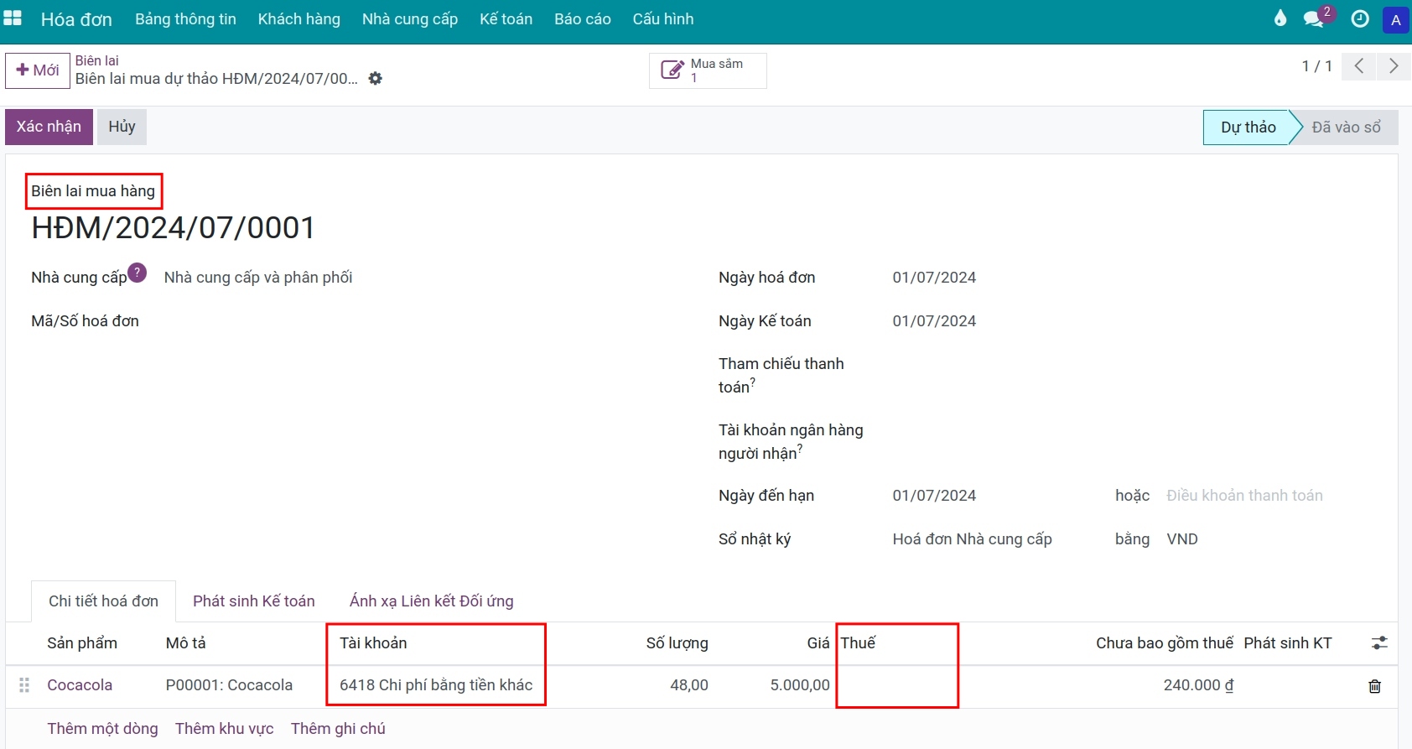The height and width of the screenshot is (749, 1412).
Task: Open the Báo cáo menu
Action: 583,19
